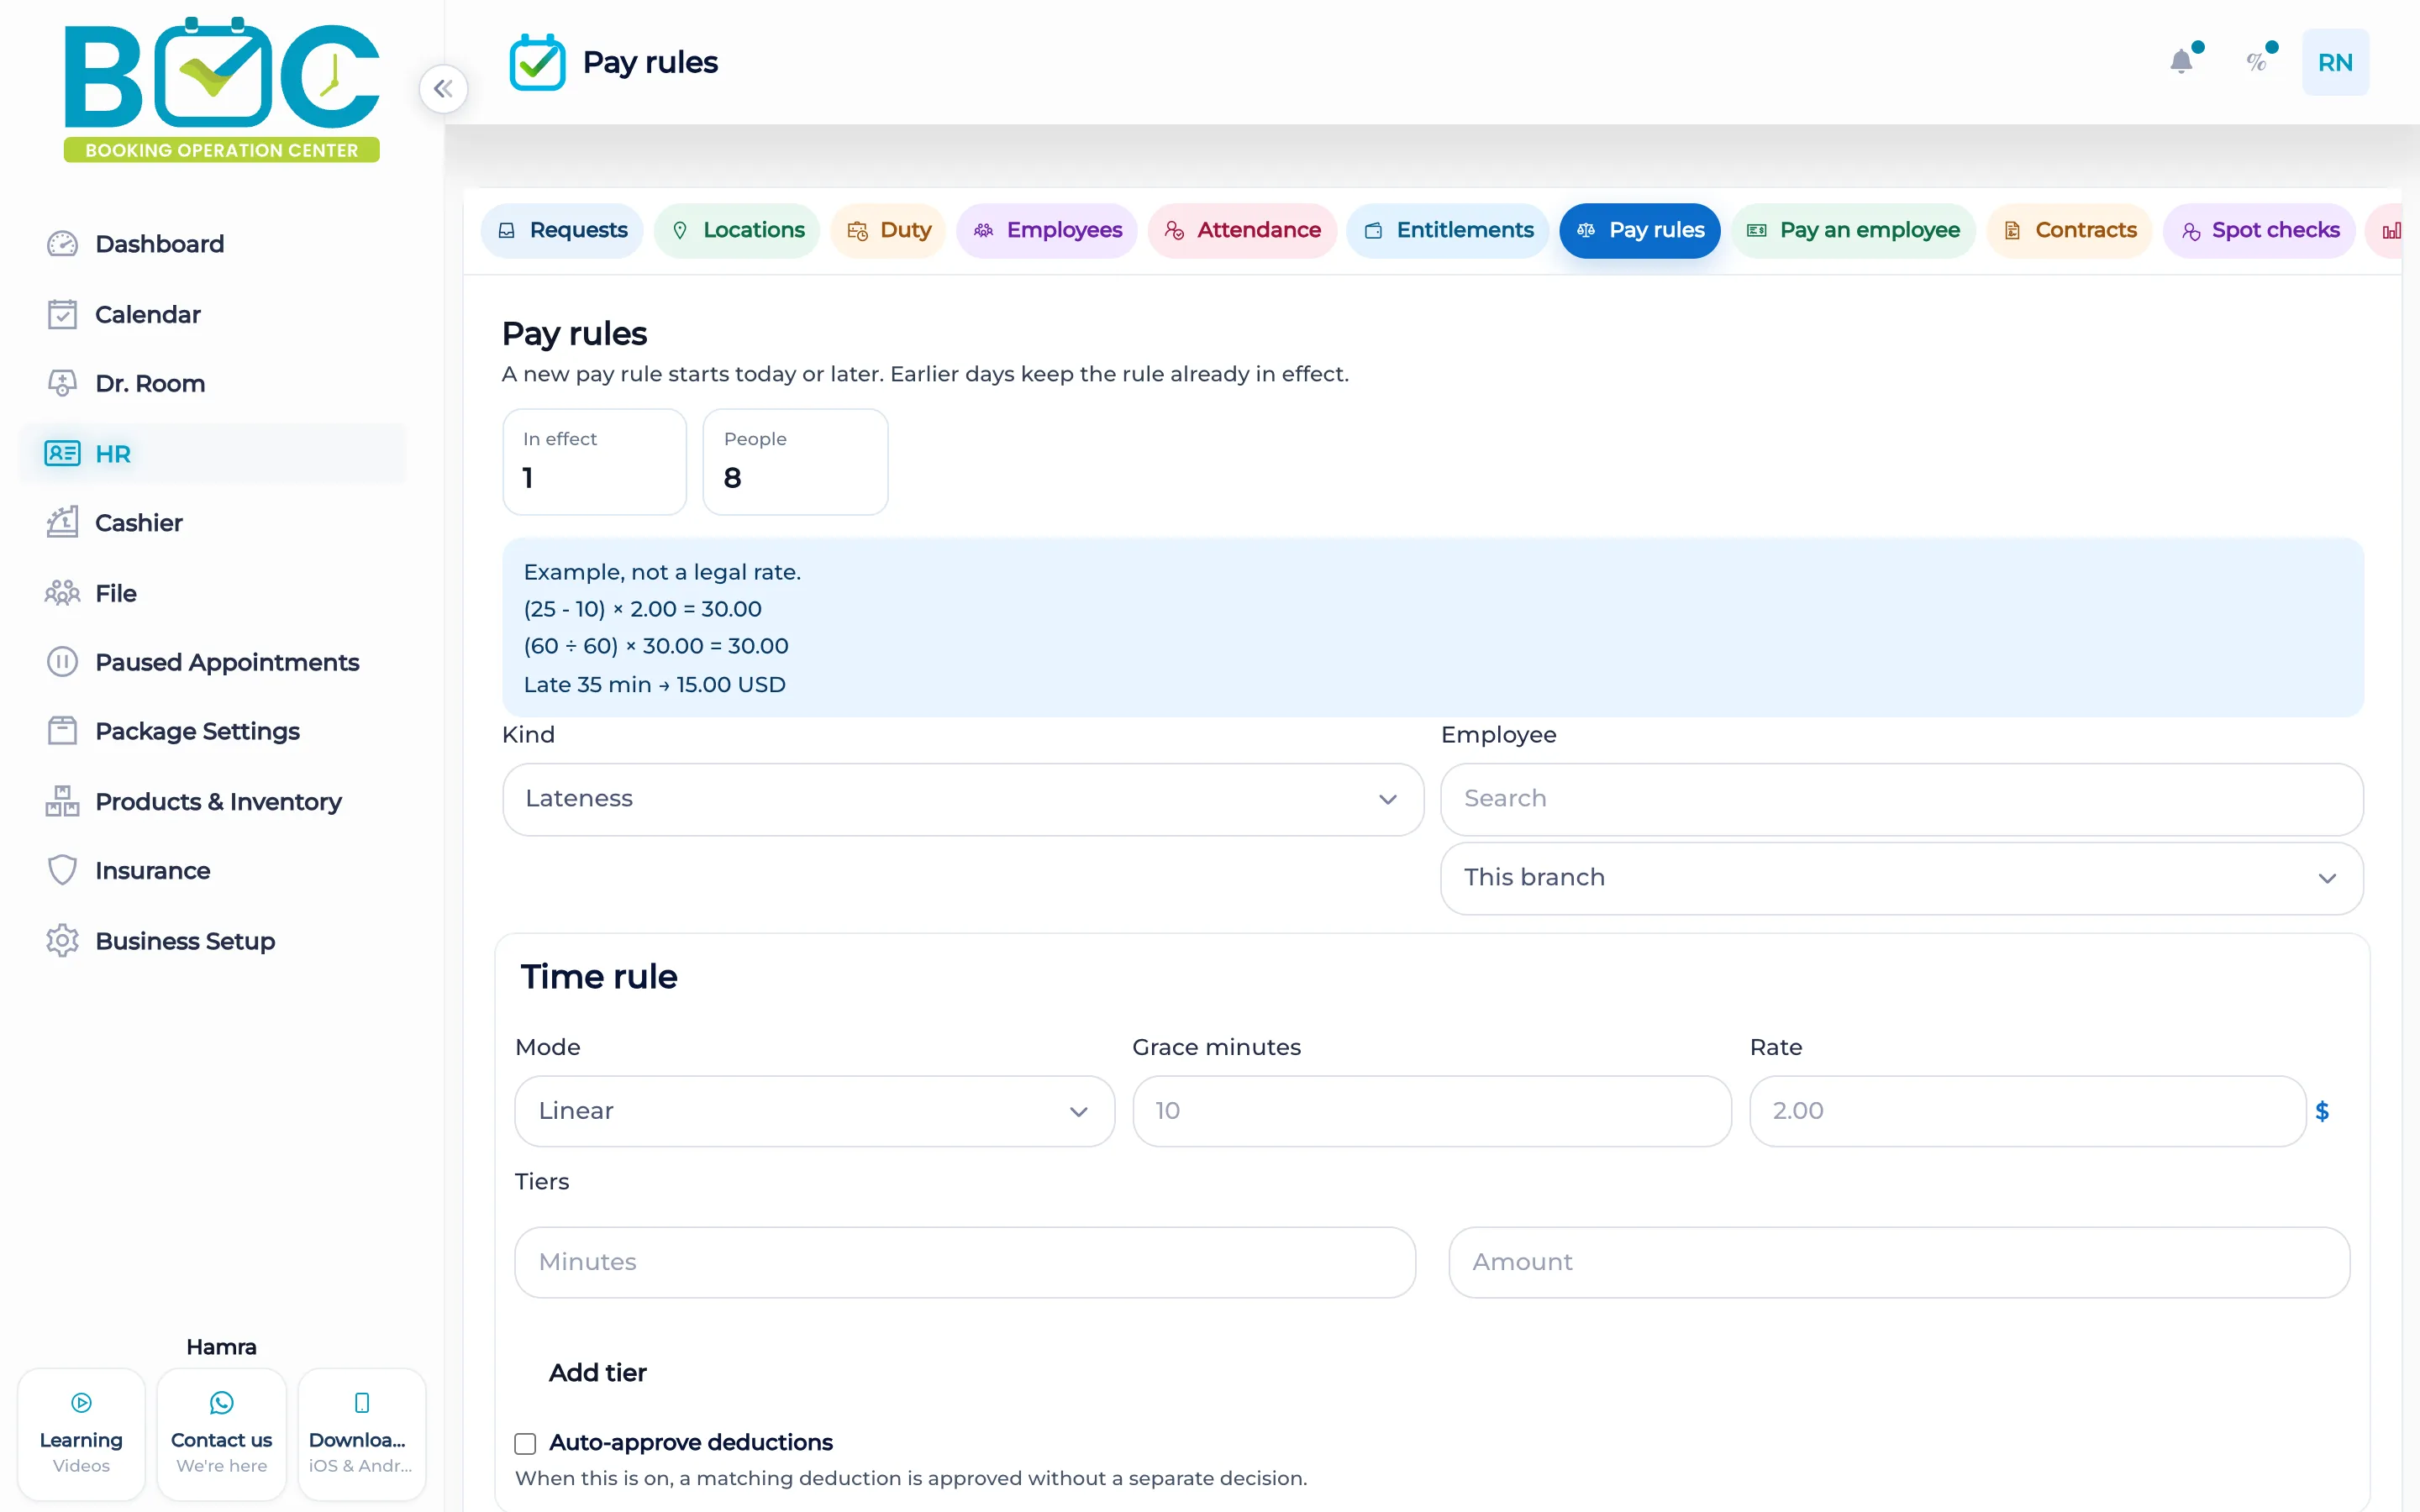Click the File people icon in sidebar
The width and height of the screenshot is (2420, 1512).
tap(62, 593)
